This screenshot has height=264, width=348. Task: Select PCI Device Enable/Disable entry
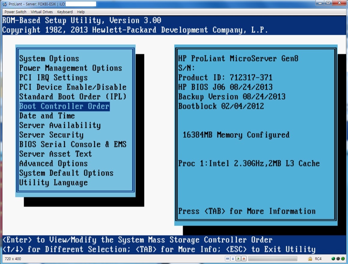(x=73, y=87)
